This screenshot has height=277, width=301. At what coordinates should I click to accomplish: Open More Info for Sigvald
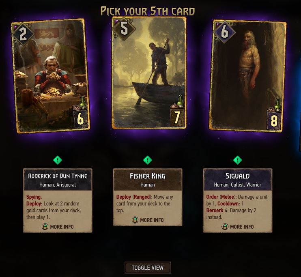click(x=238, y=227)
